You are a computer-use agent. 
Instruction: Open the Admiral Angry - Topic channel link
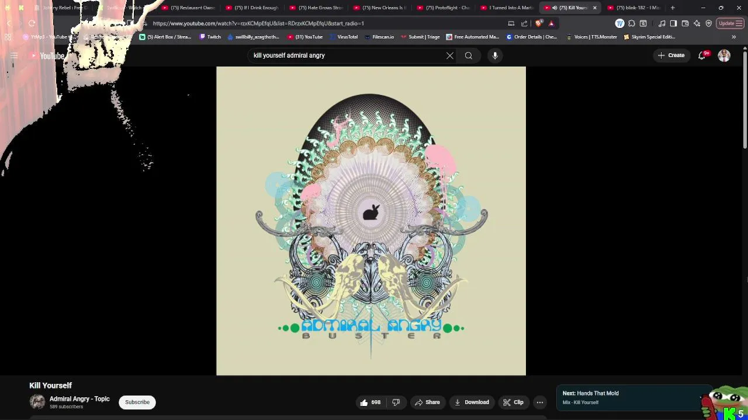click(79, 399)
